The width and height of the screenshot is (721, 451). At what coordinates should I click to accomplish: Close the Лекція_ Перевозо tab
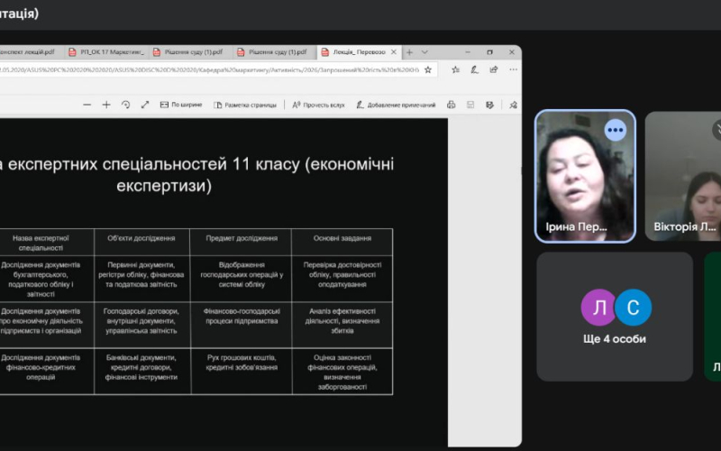tap(394, 52)
